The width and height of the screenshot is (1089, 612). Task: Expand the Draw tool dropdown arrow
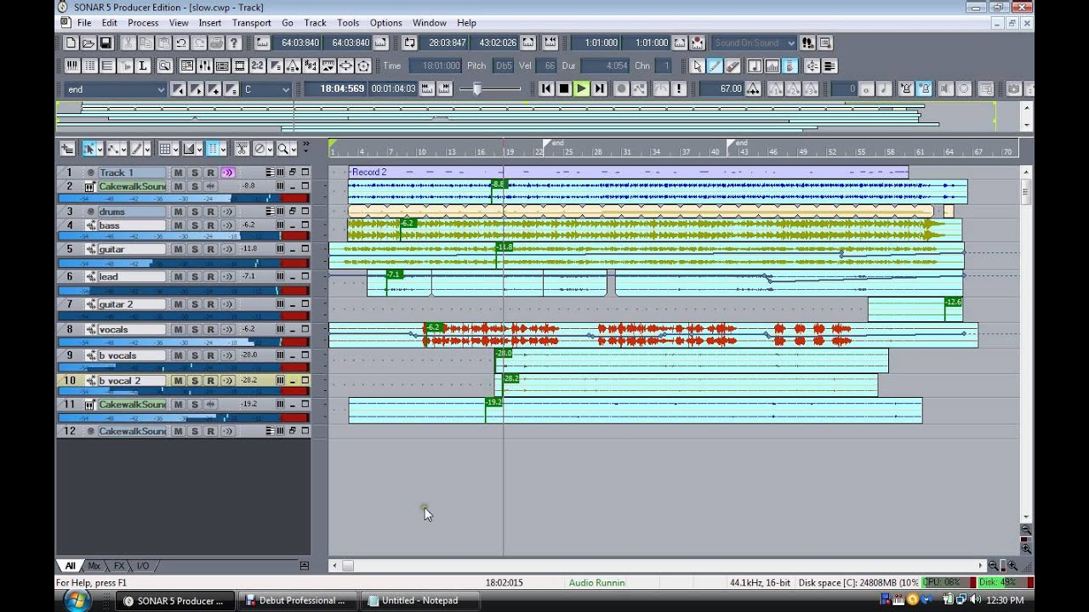[147, 149]
